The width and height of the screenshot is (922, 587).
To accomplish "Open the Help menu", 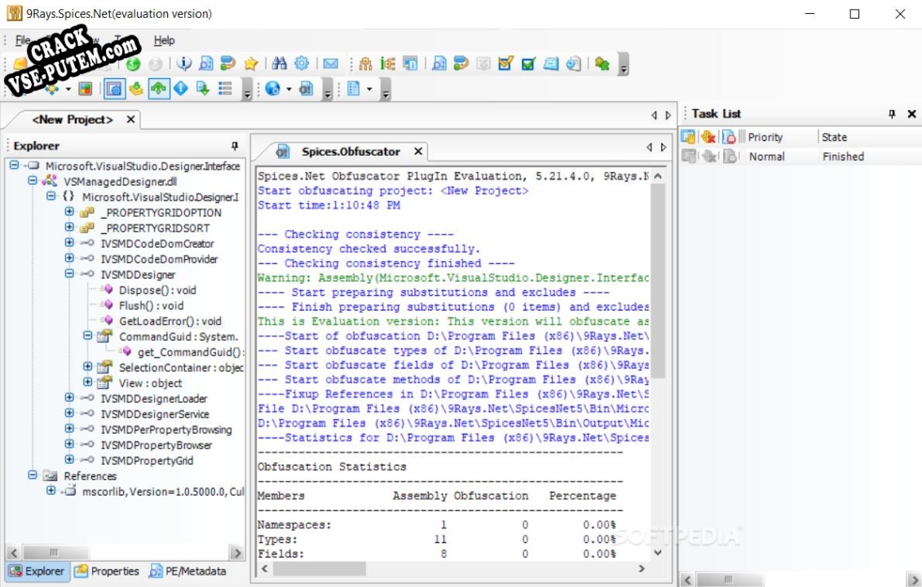I will click(164, 40).
